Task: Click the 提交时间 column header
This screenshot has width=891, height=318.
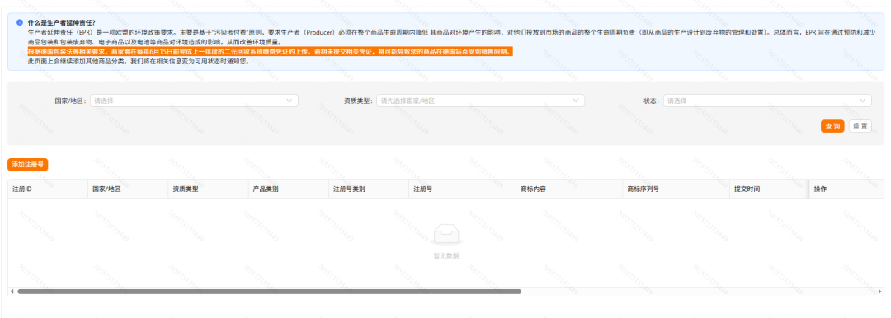Action: [x=769, y=189]
